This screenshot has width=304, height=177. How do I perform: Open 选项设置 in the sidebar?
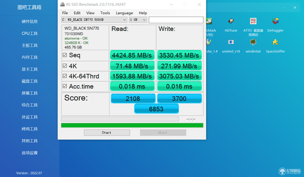click(x=30, y=153)
